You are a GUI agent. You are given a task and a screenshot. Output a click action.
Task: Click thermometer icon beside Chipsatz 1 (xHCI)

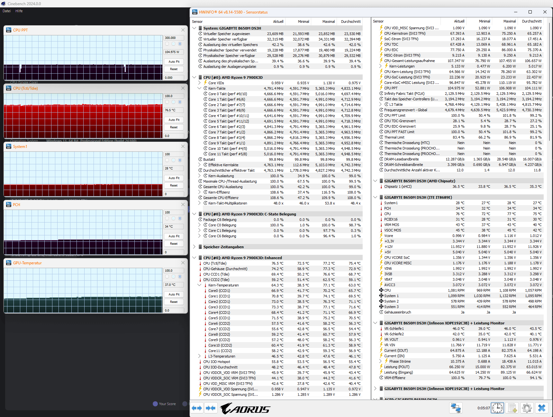381,186
